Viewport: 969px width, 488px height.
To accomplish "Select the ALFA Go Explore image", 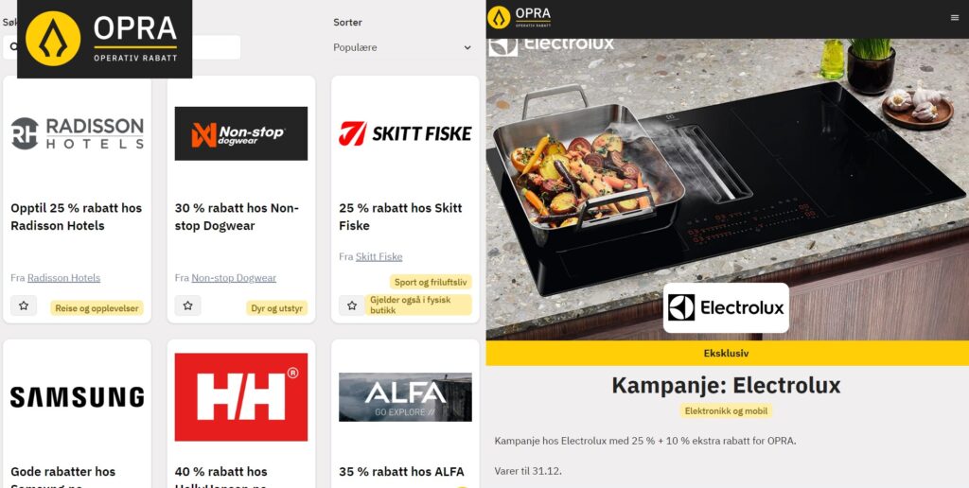I will pos(405,397).
